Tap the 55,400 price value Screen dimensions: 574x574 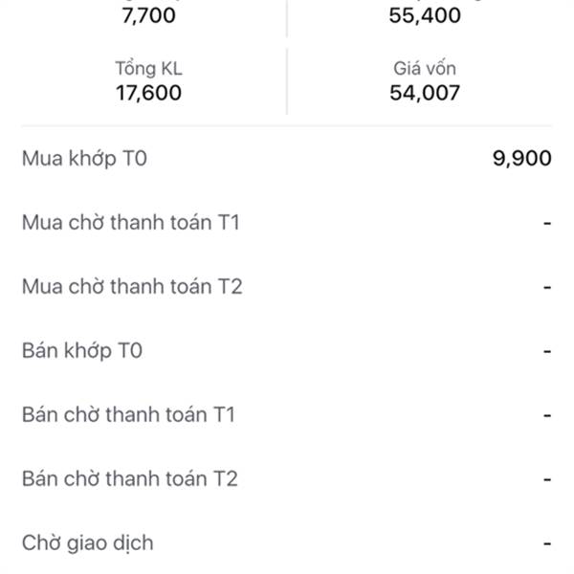425,15
